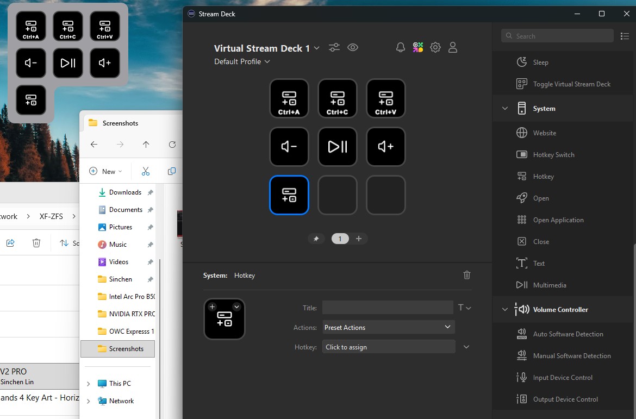Open device adjustment sliders icon
This screenshot has width=636, height=419.
(334, 48)
